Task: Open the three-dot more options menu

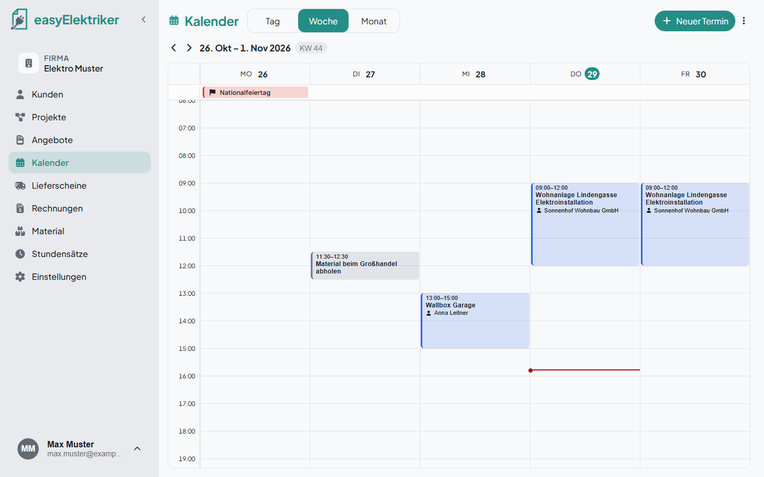Action: [x=744, y=21]
